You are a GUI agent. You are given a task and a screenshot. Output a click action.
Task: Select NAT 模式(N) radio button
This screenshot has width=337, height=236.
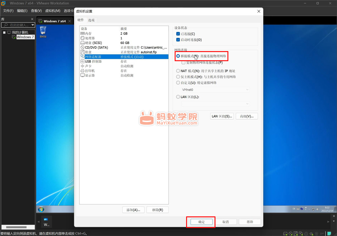[178, 71]
